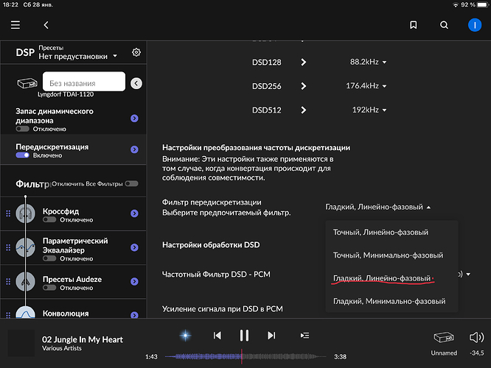
Task: Open Передискретизация details arrow
Action: point(134,149)
